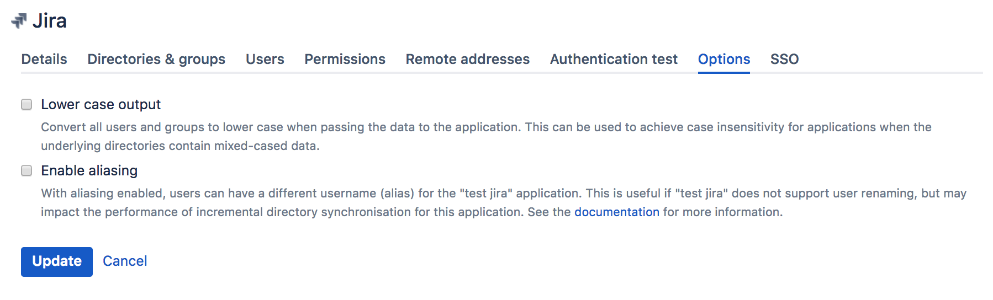This screenshot has height=300, width=993.
Task: Tick the Enable aliasing checkbox
Action: coord(27,171)
